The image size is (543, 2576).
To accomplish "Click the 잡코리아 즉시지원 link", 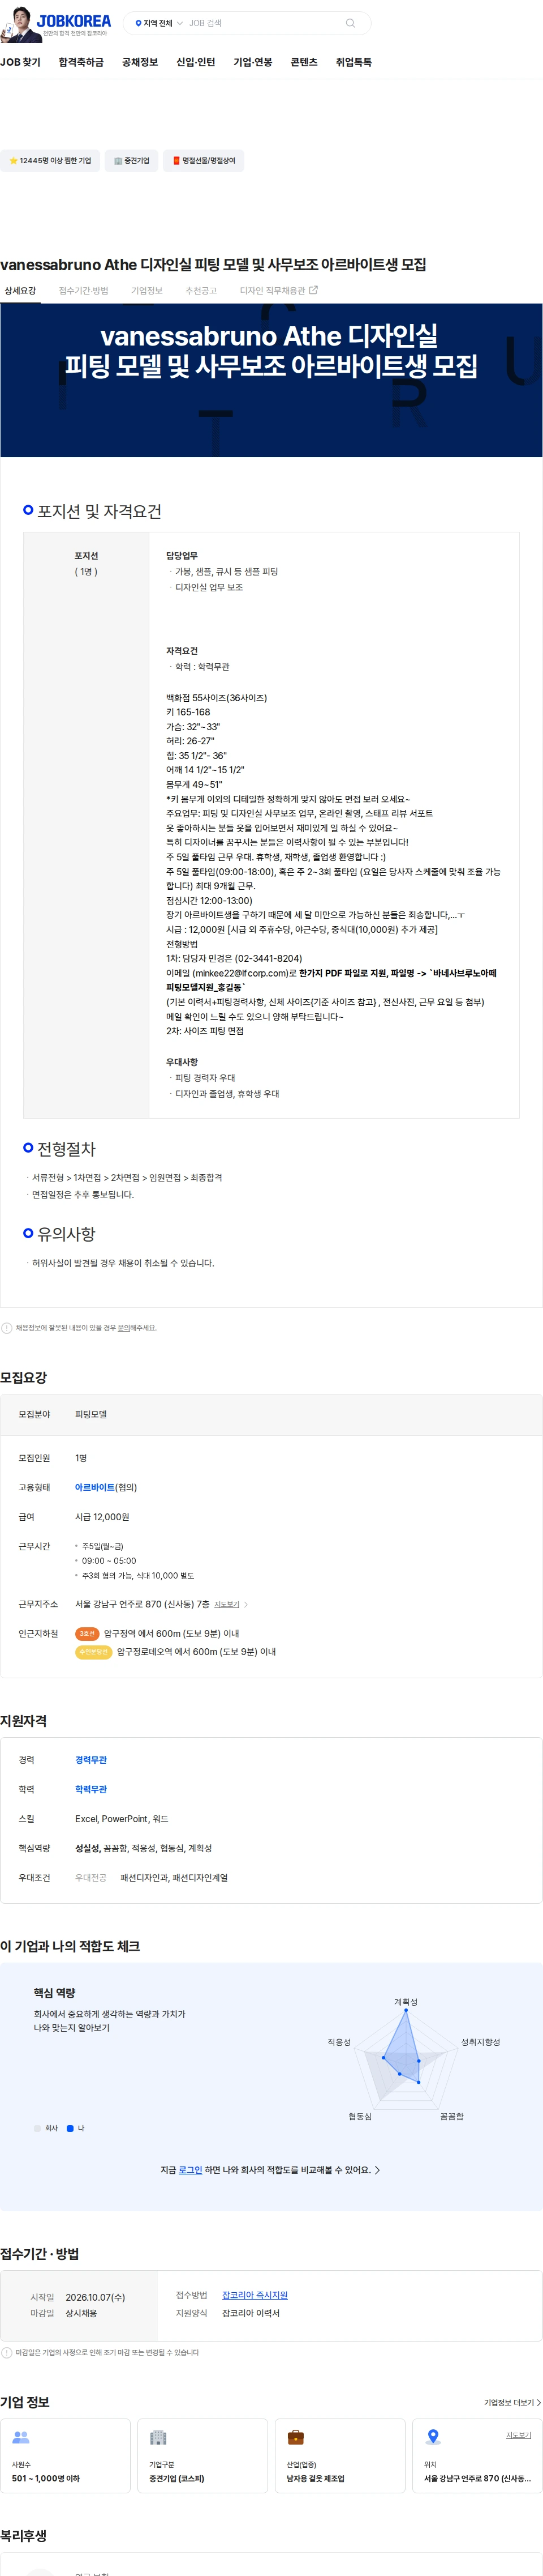I will [x=255, y=2295].
